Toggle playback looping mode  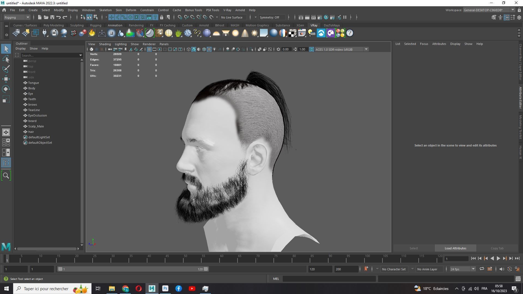pyautogui.click(x=482, y=269)
